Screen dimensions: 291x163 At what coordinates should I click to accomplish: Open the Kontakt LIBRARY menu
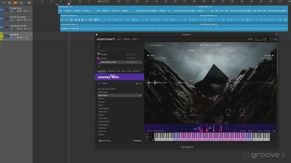126,39
